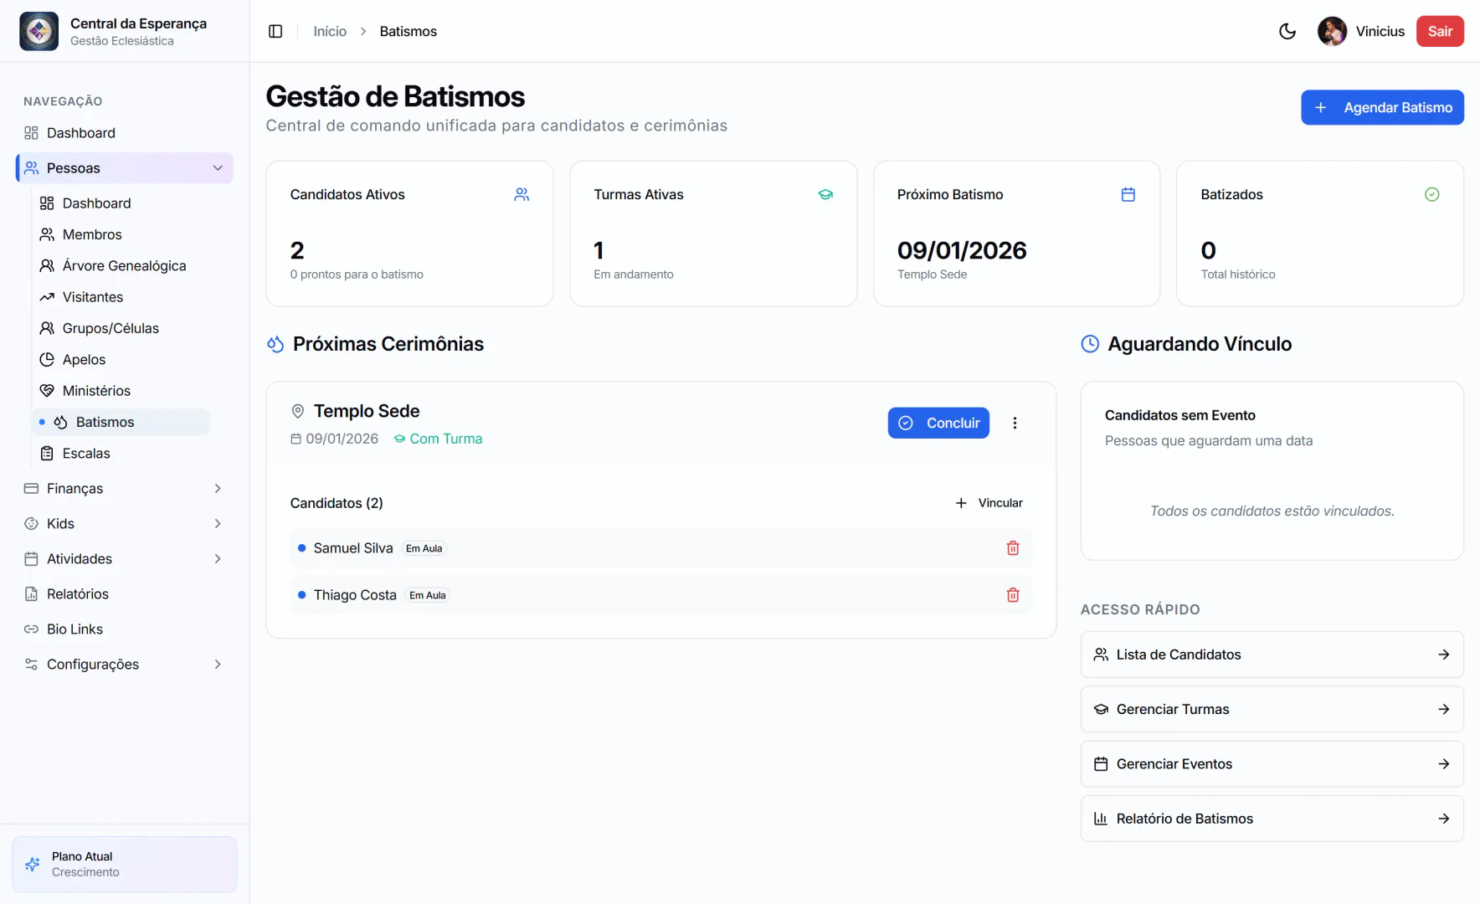
Task: Click the location pin icon beside Templo Sede
Action: pos(297,411)
